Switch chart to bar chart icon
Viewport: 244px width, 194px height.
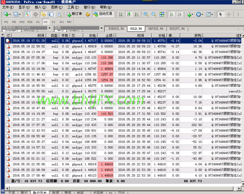[121, 14]
